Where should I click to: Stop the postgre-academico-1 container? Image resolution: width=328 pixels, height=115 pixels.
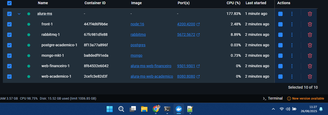pos(280,45)
